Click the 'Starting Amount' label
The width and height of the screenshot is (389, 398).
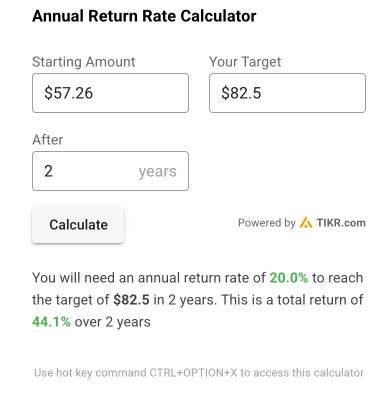point(83,62)
